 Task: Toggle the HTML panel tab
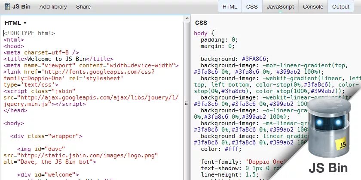230,7
